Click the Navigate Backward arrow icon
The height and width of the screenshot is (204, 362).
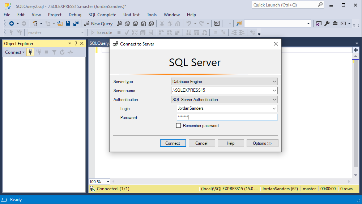click(x=12, y=23)
